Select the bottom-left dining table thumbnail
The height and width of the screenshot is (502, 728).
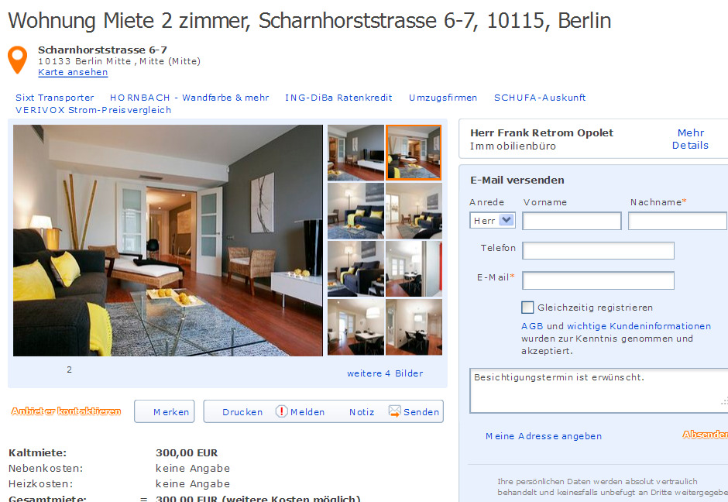click(355, 327)
